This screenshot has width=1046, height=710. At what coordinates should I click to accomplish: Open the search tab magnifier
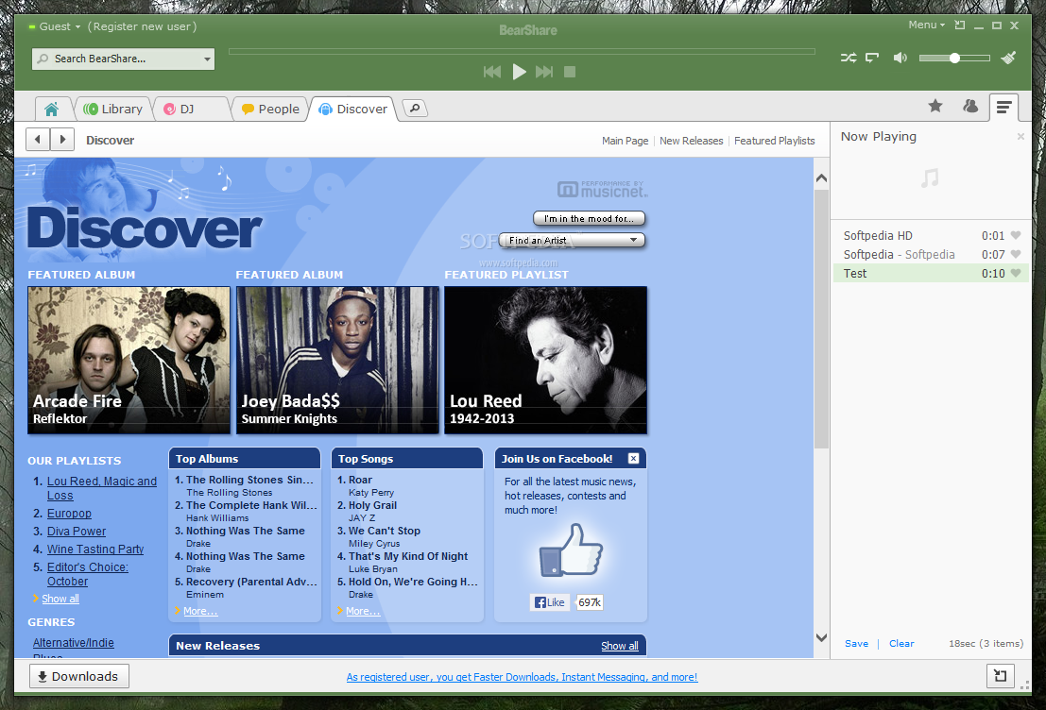pos(415,108)
